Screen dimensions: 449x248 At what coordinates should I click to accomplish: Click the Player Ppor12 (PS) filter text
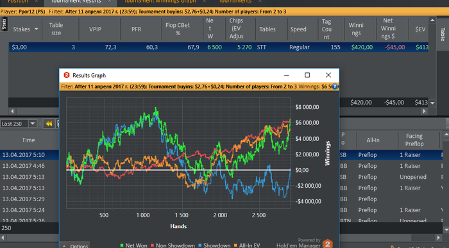click(22, 12)
